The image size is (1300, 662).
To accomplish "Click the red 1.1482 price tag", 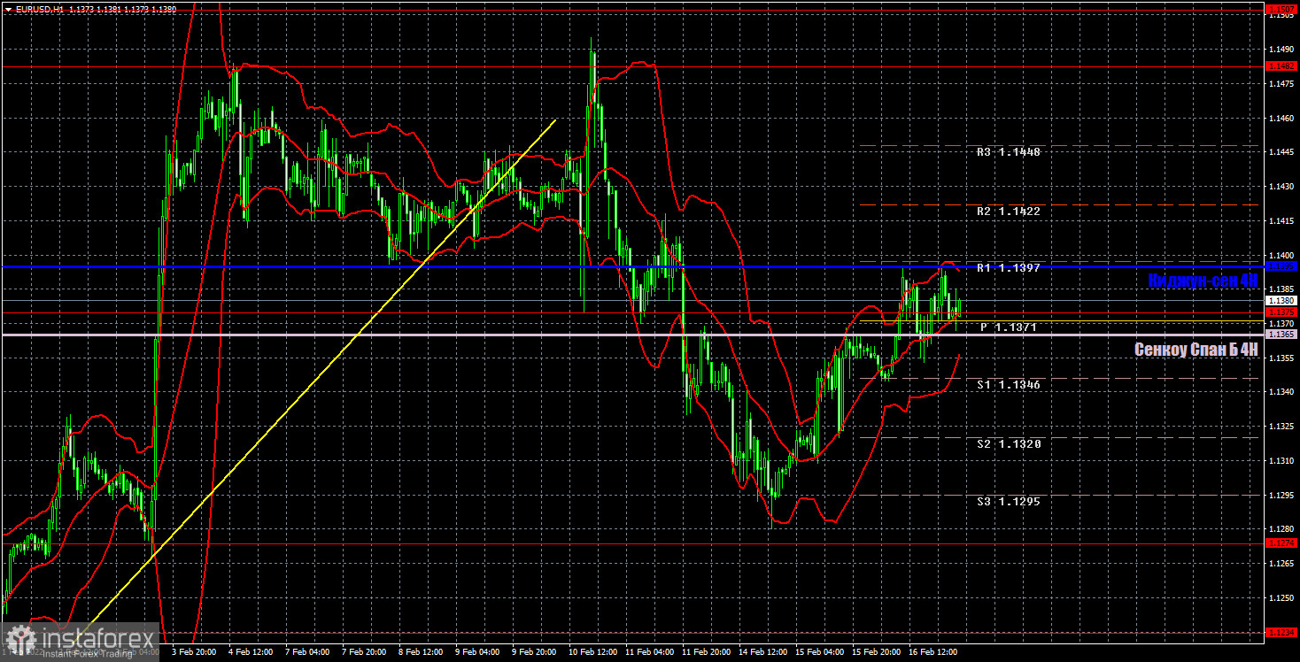I will coord(1281,66).
